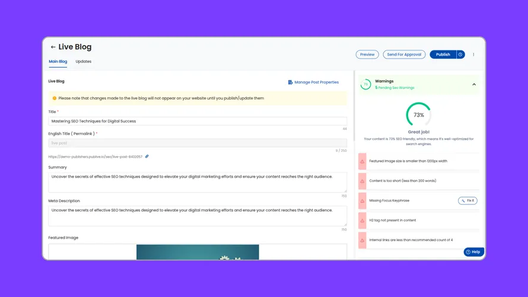Click warning icon for Content is too short
This screenshot has height=297, width=528.
click(x=362, y=181)
